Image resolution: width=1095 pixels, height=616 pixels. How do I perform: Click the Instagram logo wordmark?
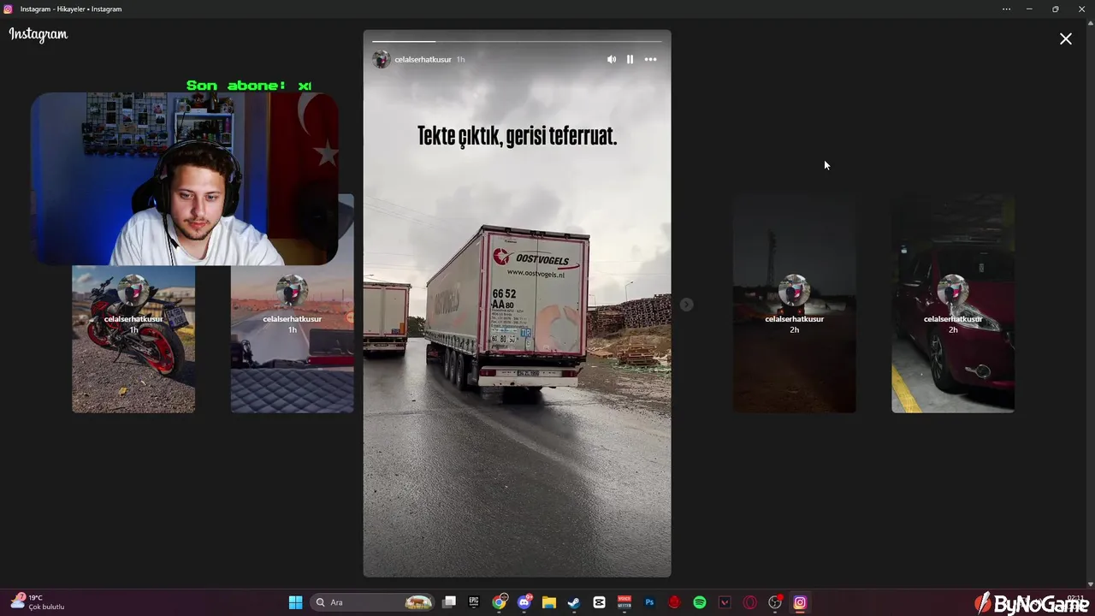tap(38, 34)
